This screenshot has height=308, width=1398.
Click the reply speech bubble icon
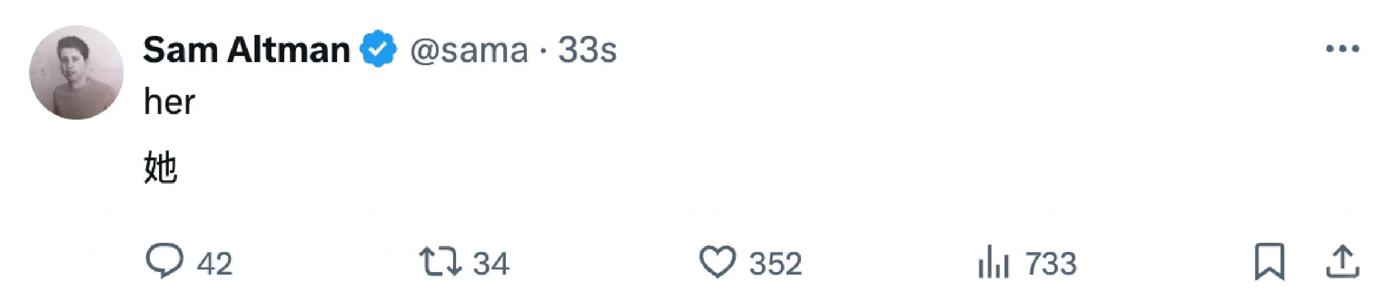[165, 261]
